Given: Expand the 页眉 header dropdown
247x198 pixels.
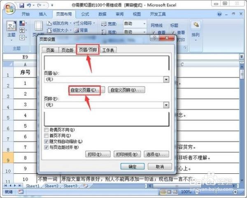Looking at the screenshot, I should tap(166, 79).
